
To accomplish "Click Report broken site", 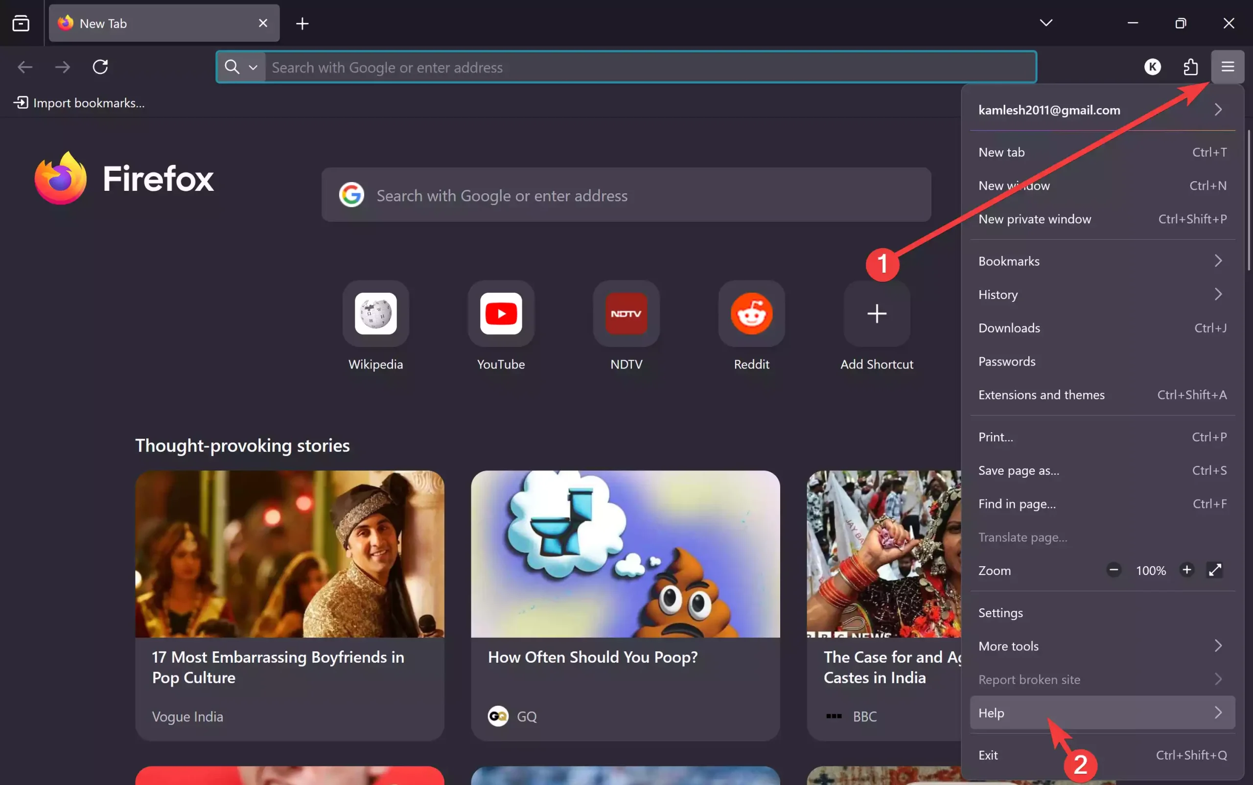I will click(x=1030, y=679).
